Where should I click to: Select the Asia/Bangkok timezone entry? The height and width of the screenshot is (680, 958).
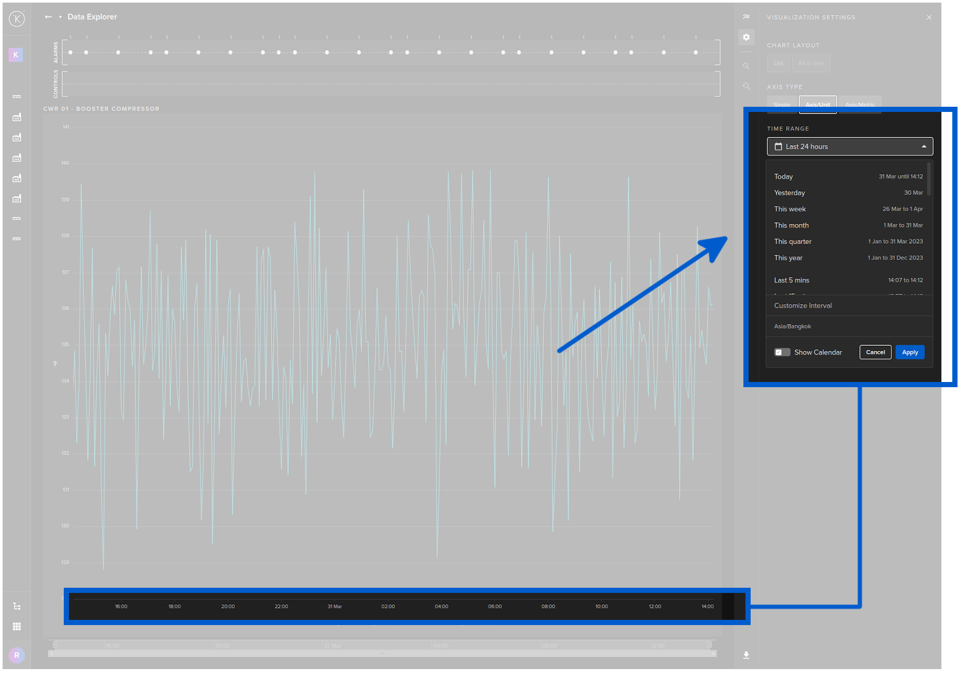pos(792,327)
